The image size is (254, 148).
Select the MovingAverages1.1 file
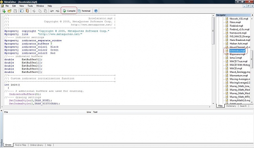coord(240,82)
